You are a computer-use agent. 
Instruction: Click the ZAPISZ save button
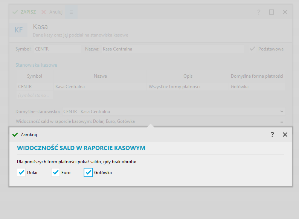pyautogui.click(x=24, y=12)
